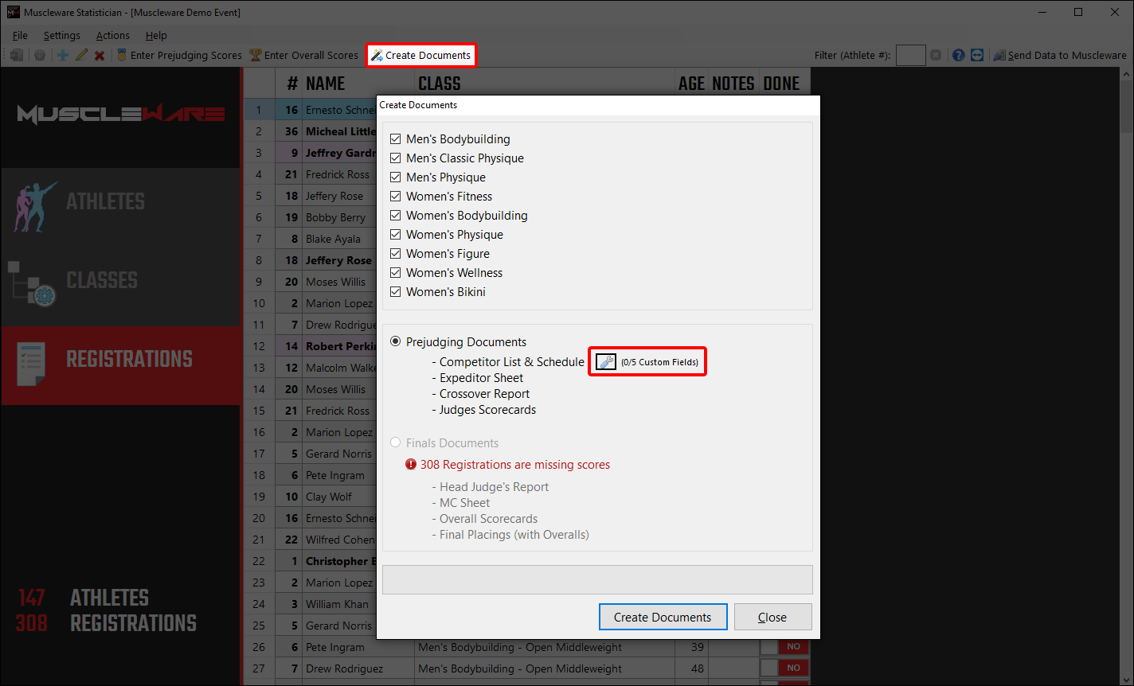Uncheck the Men's Bodybuilding checkbox

coord(396,139)
